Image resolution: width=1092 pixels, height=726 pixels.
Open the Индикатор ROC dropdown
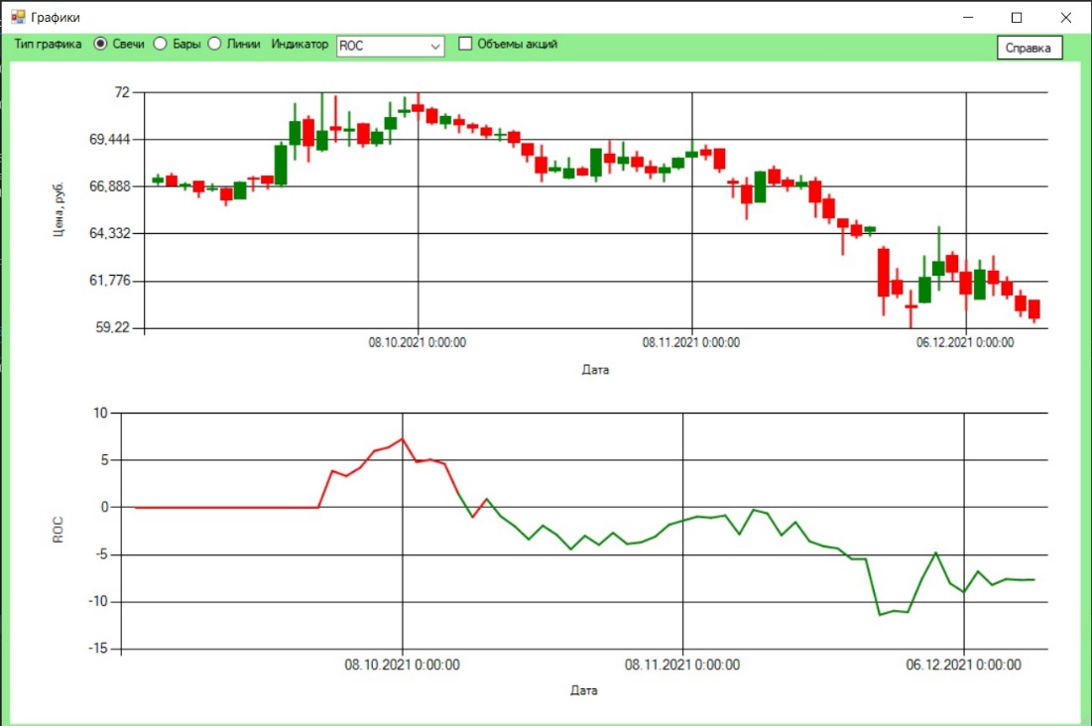pyautogui.click(x=390, y=46)
